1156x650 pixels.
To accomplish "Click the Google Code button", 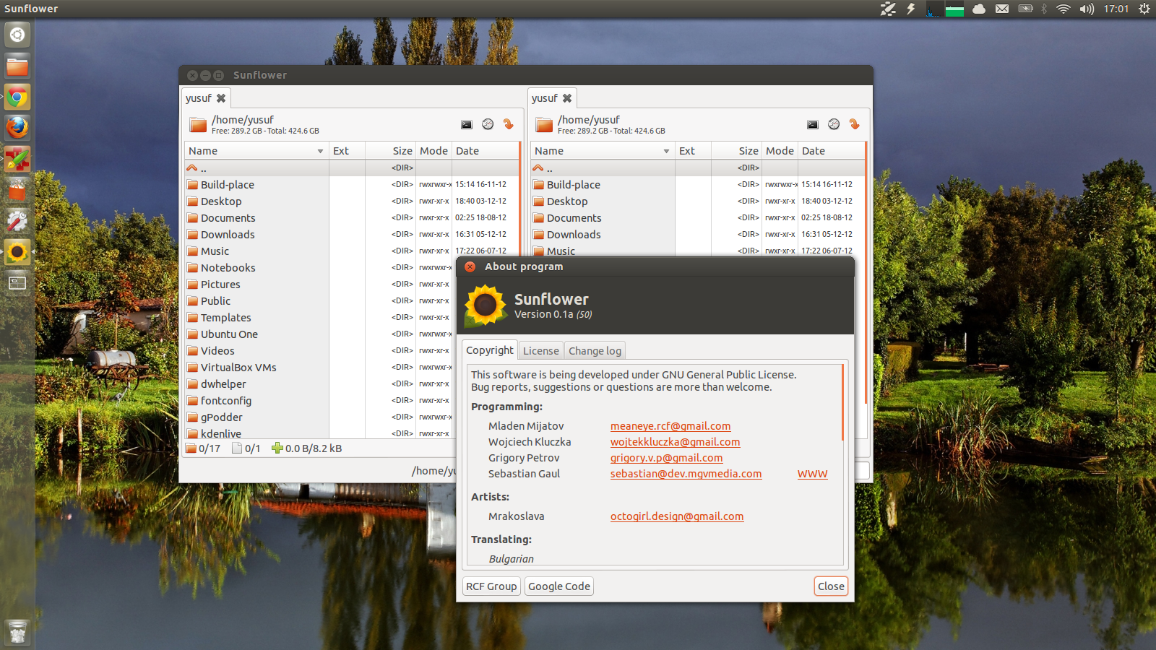I will [559, 586].
